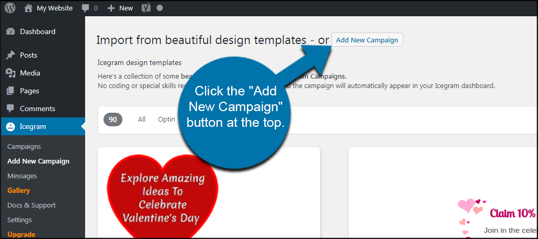Select Add New Campaign in sidebar submenu
Image resolution: width=538 pixels, height=239 pixels.
coord(38,161)
